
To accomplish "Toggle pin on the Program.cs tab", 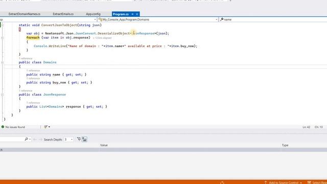I will pos(132,14).
